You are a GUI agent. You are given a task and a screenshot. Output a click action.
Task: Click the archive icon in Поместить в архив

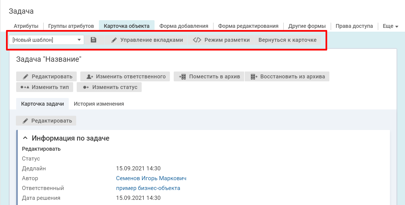point(182,77)
